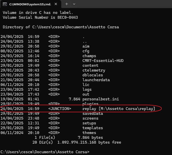Click the savedData directory name
172x155 pixels.
tap(93, 114)
